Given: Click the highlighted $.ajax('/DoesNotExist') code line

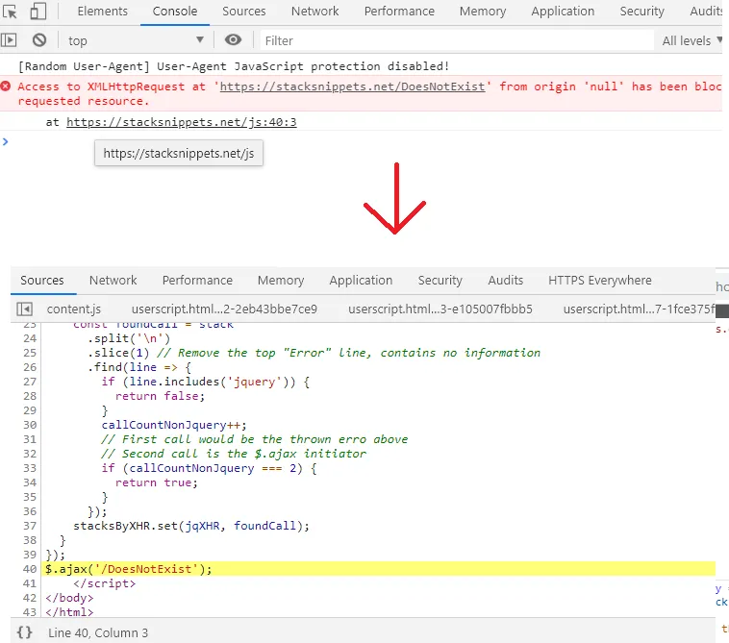Looking at the screenshot, I should point(379,569).
